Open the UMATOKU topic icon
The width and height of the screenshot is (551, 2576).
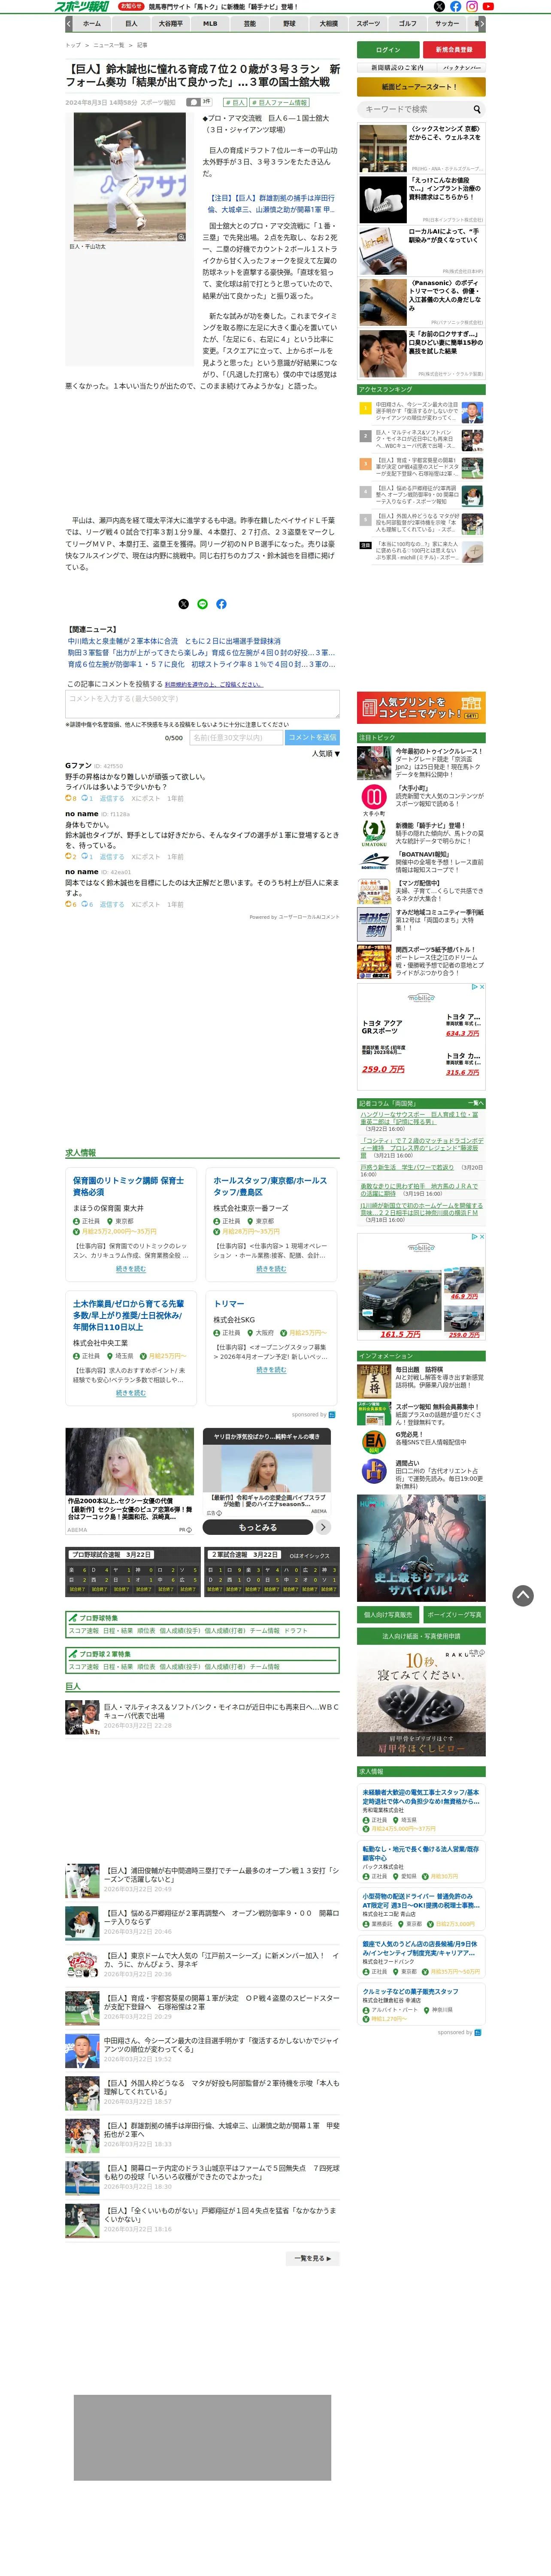[x=374, y=832]
